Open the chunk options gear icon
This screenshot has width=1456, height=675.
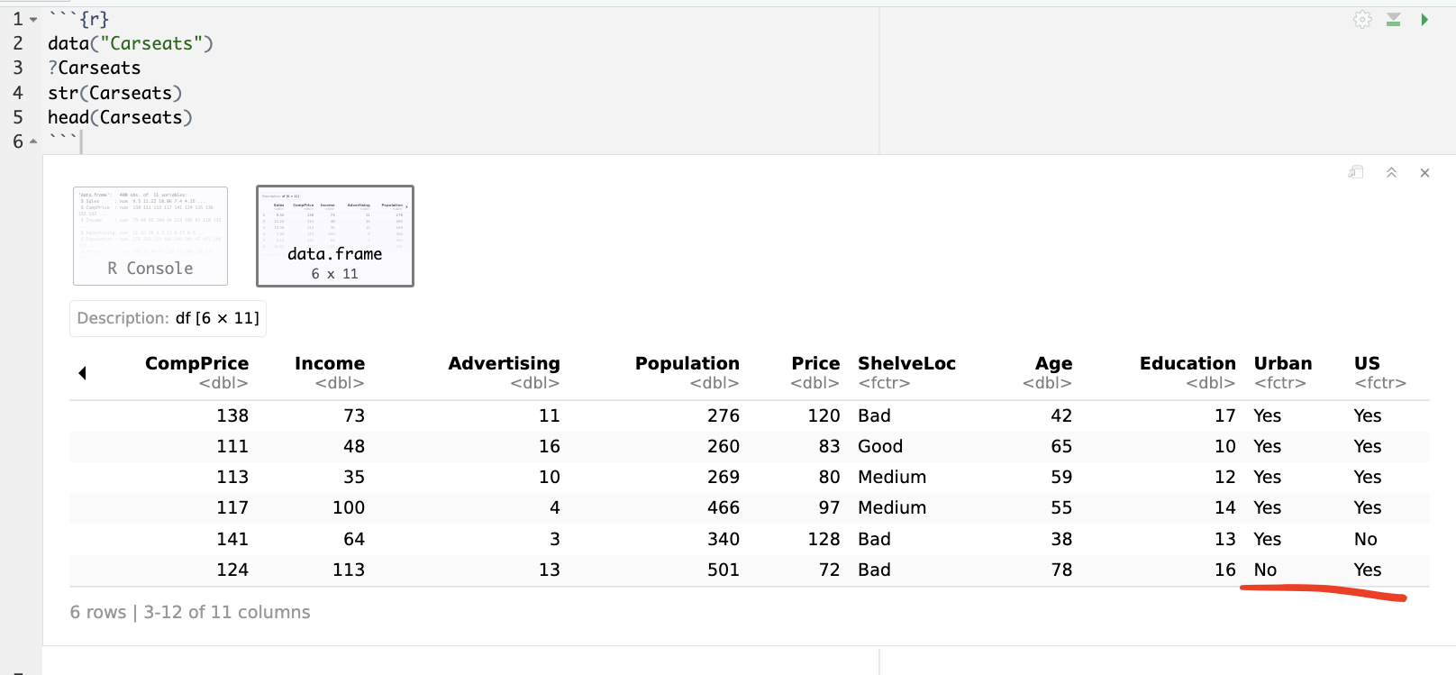[x=1362, y=20]
